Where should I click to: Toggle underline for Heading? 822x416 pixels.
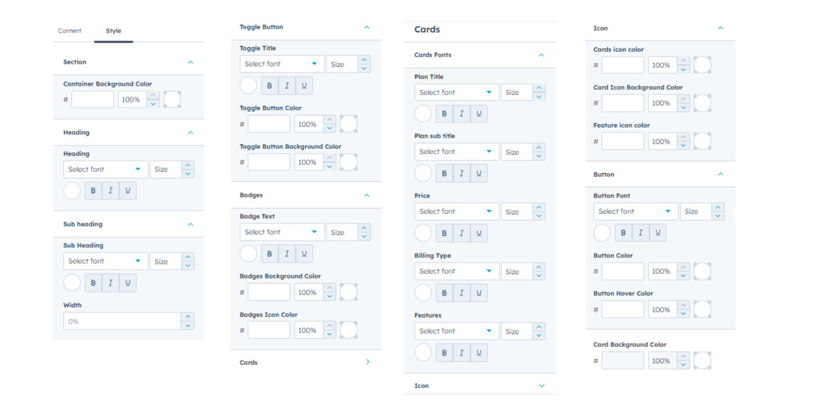pos(128,191)
